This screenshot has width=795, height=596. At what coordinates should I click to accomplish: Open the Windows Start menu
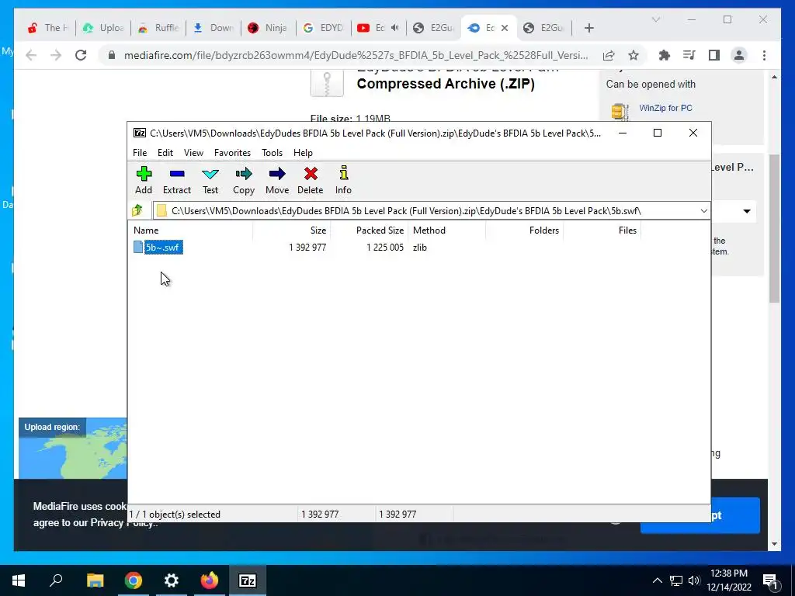(x=19, y=580)
